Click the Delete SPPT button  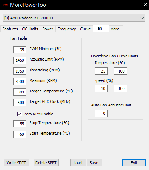[x=46, y=163]
